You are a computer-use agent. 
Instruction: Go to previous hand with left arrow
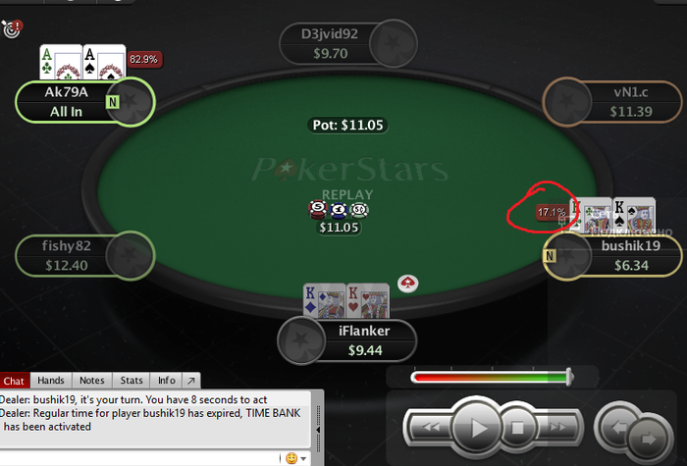[615, 425]
